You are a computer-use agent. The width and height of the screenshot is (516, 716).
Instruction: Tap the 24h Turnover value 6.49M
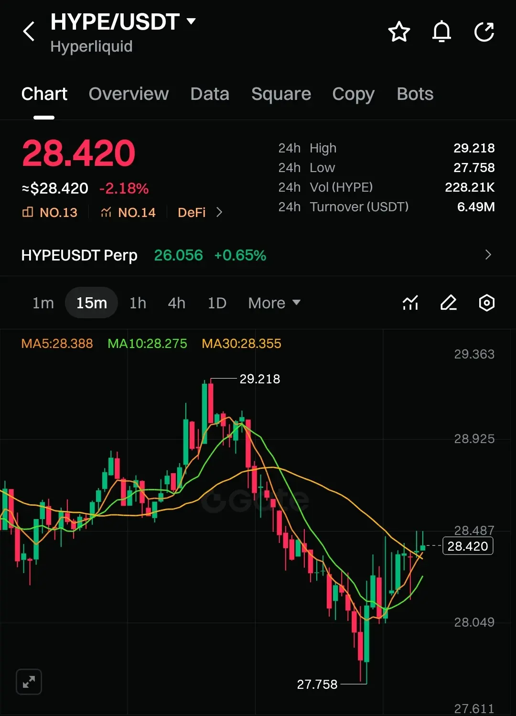tap(476, 207)
